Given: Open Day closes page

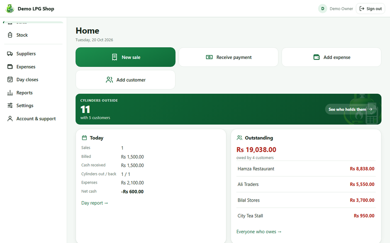Looking at the screenshot, I should pos(33,80).
